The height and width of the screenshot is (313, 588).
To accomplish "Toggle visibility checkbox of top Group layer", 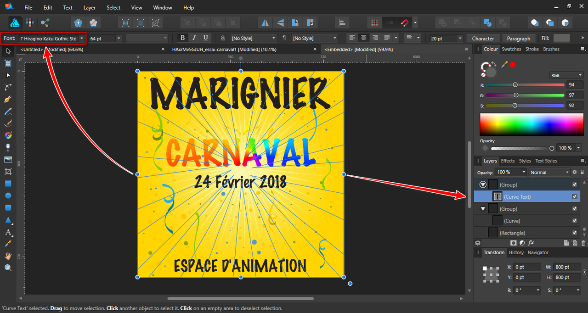I will tap(575, 184).
